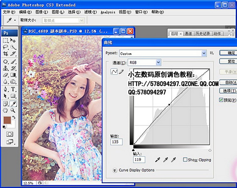Screen dimensions: 237x188
Task: Enable the Show Clipping checkbox
Action: [x=185, y=159]
